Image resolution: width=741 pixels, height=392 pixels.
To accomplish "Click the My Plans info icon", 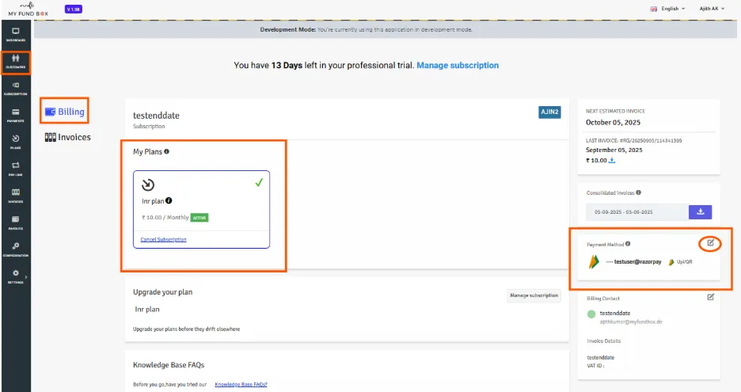I will point(166,151).
